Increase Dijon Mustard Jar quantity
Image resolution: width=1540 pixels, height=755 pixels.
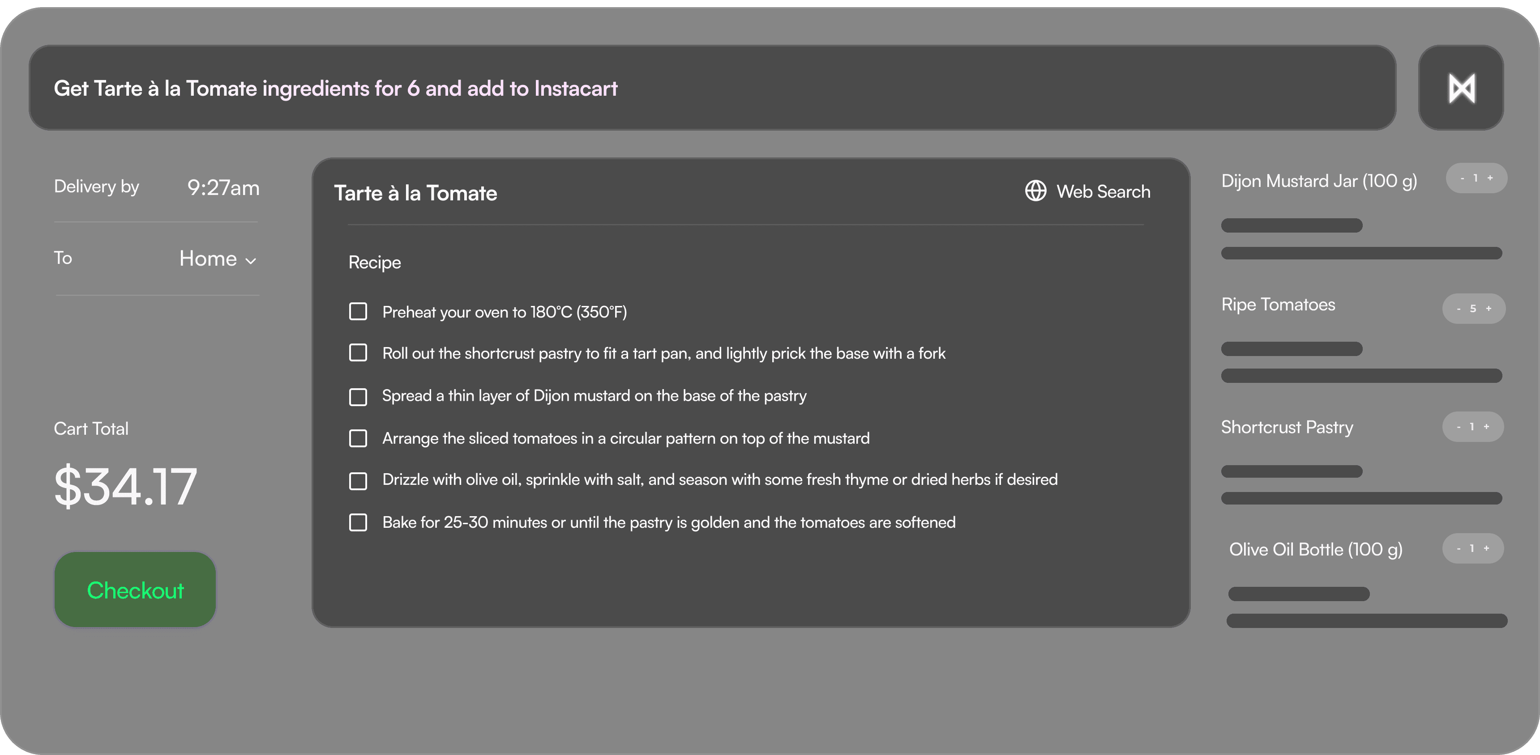[1490, 178]
